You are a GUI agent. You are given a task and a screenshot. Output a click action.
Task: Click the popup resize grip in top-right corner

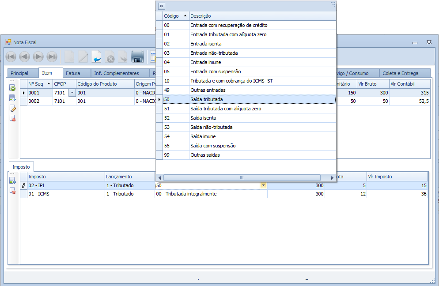pos(333,4)
